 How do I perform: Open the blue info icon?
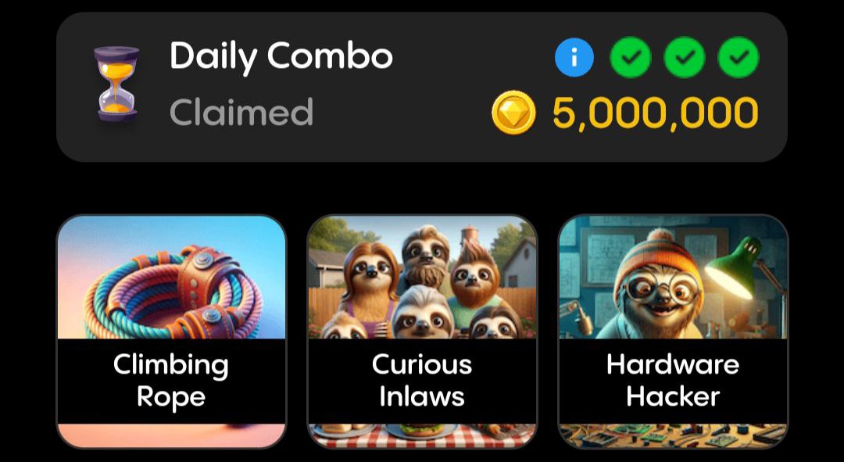574,57
